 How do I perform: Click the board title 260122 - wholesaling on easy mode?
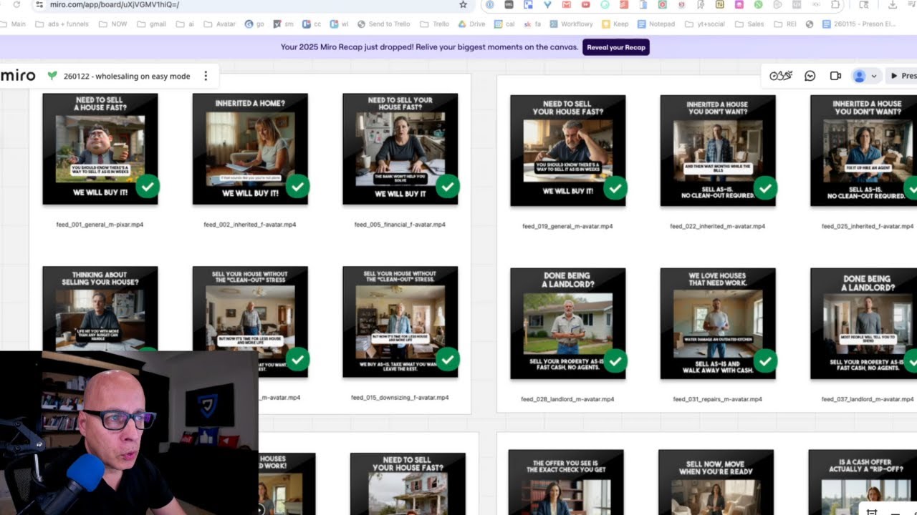[x=127, y=76]
